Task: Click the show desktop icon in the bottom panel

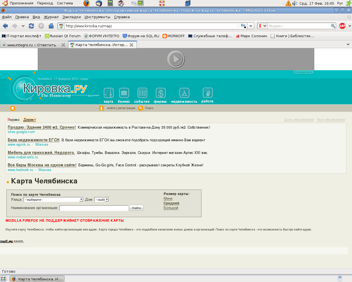Action: [x=3, y=279]
